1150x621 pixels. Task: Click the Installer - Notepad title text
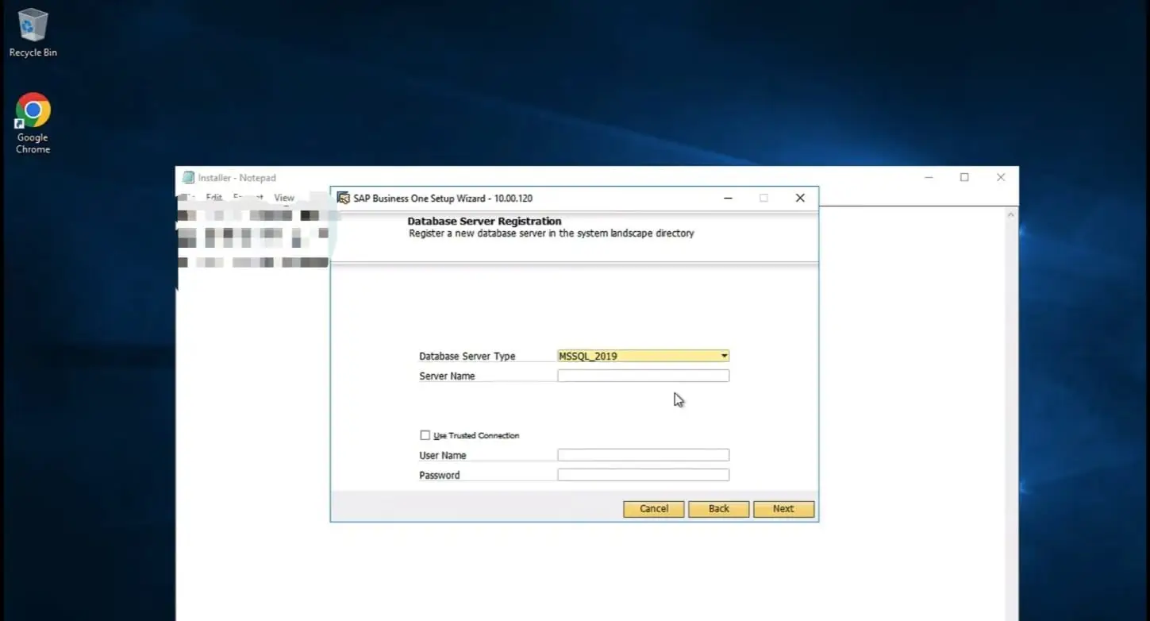[237, 178]
